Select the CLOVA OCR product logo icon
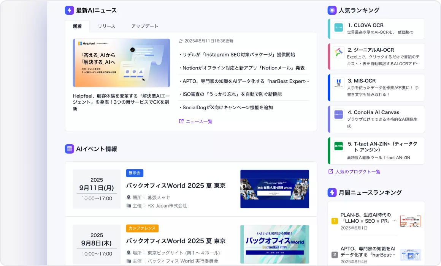Image resolution: width=441 pixels, height=266 pixels. [338, 28]
